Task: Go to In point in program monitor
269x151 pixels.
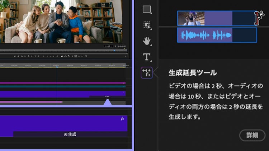Action: coord(44,56)
